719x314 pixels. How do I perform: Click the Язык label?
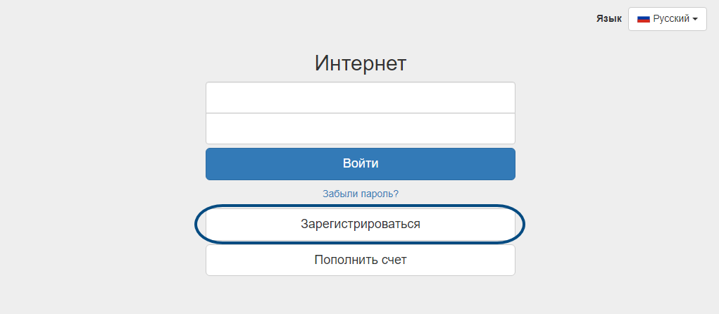tap(608, 19)
